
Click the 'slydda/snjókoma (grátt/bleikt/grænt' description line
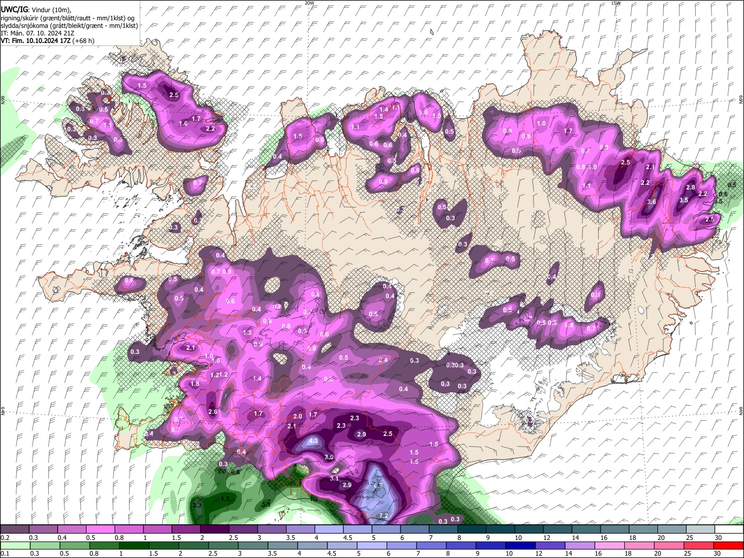click(69, 26)
